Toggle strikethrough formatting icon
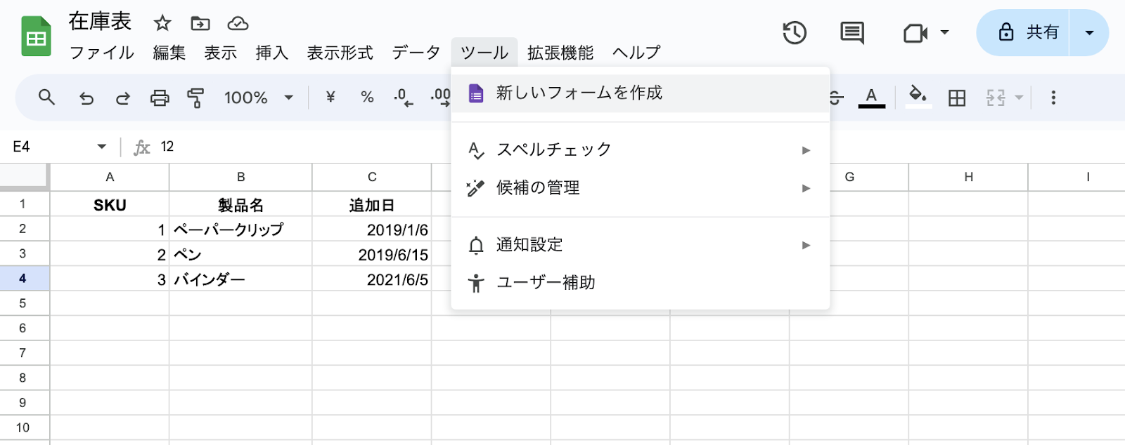Image resolution: width=1125 pixels, height=445 pixels. click(x=835, y=98)
